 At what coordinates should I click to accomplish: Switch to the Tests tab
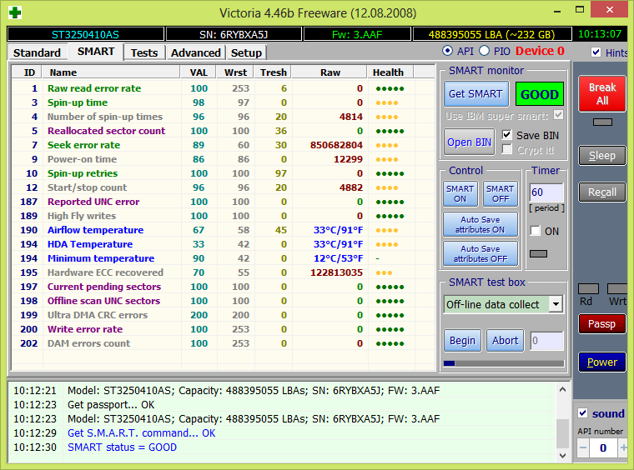point(144,52)
